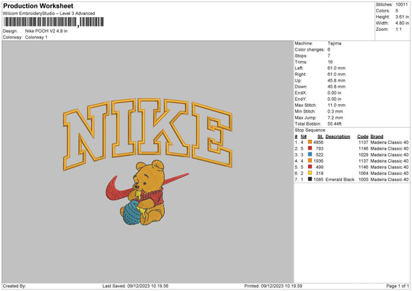Image resolution: width=412 pixels, height=291 pixels.
Task: Click the 'Code' column header
Action: click(x=363, y=137)
